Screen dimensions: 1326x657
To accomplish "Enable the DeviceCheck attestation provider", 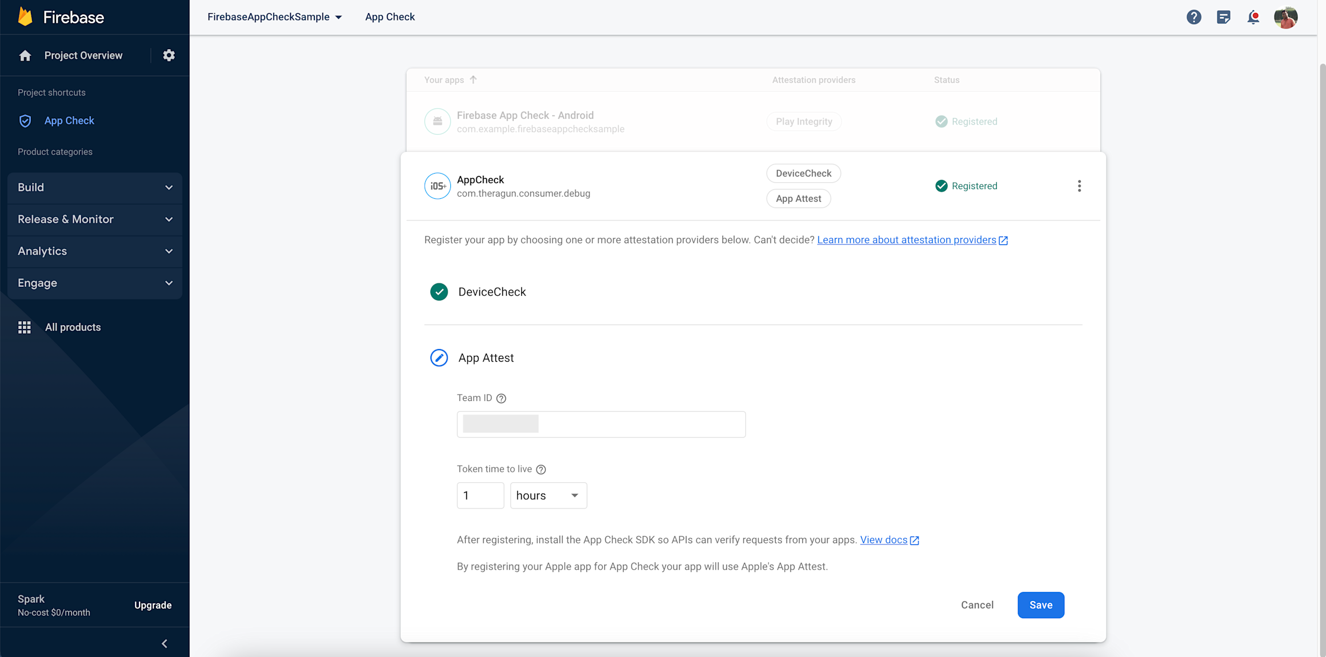I will 438,291.
